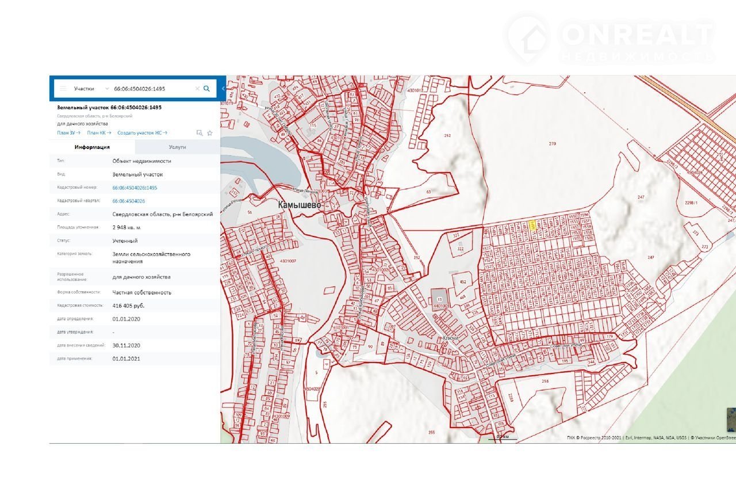Open the hamburger menu in search bar
Viewport: 736px width, 492px height.
[63, 89]
